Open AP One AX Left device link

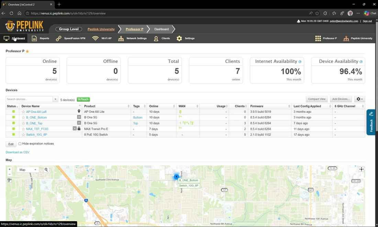pos(36,112)
